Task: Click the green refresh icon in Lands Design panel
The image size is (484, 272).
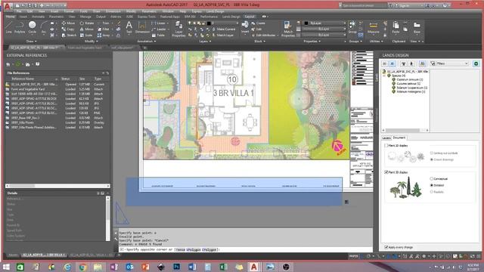Action: pyautogui.click(x=476, y=63)
